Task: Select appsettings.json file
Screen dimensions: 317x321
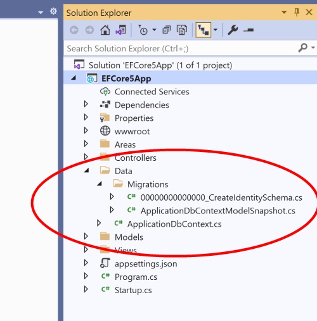Action: (x=146, y=264)
